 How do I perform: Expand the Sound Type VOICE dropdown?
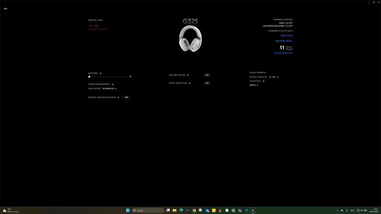[254, 85]
